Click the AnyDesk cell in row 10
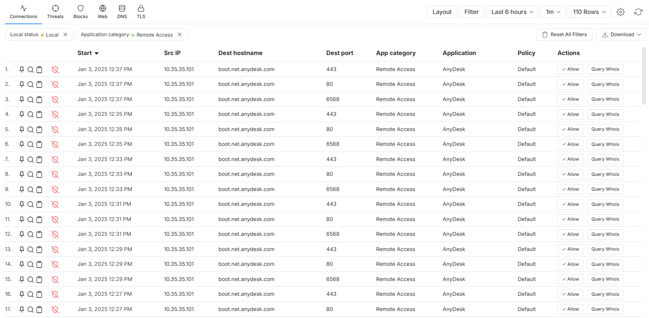 pos(454,204)
